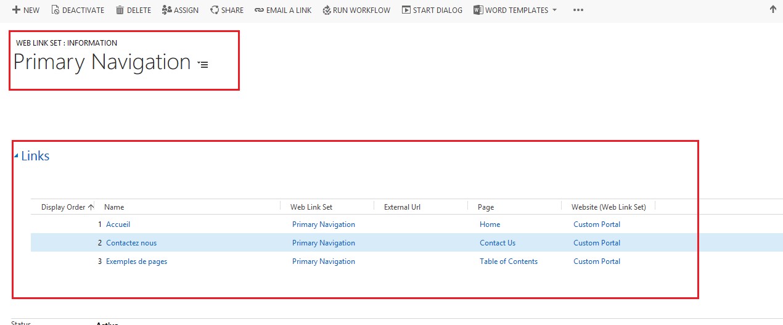Open the Table of Contents page link
This screenshot has height=325, width=783.
point(508,261)
